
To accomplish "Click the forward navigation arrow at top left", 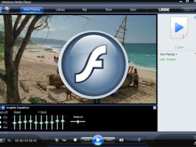I will coord(7,9).
